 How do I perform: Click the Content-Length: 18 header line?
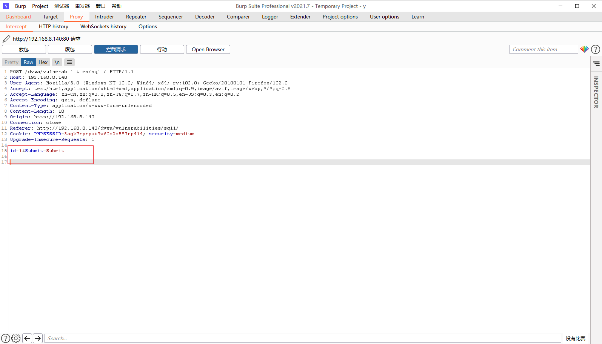tap(37, 111)
